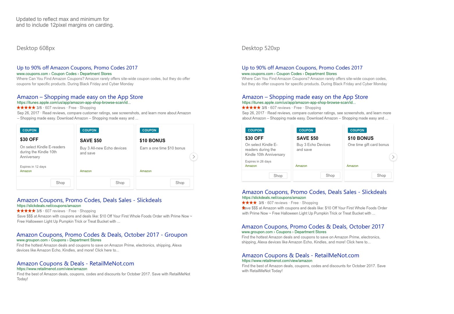Open Slickdeals result title in 520xp layout

click(314, 192)
